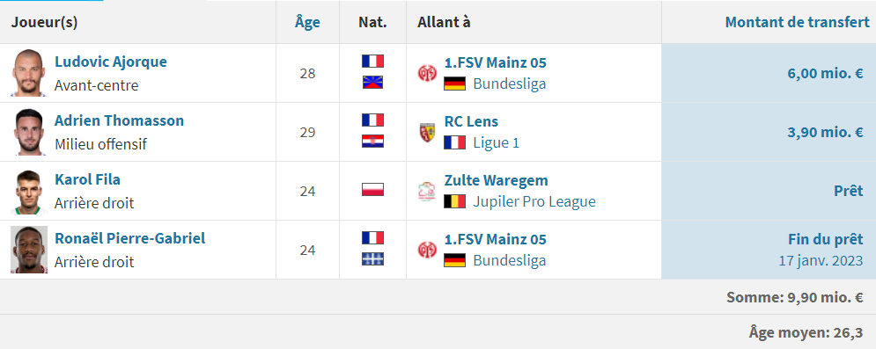Sort by the Montant de transfert header
Viewport: 876px width, 349px height.
[798, 22]
